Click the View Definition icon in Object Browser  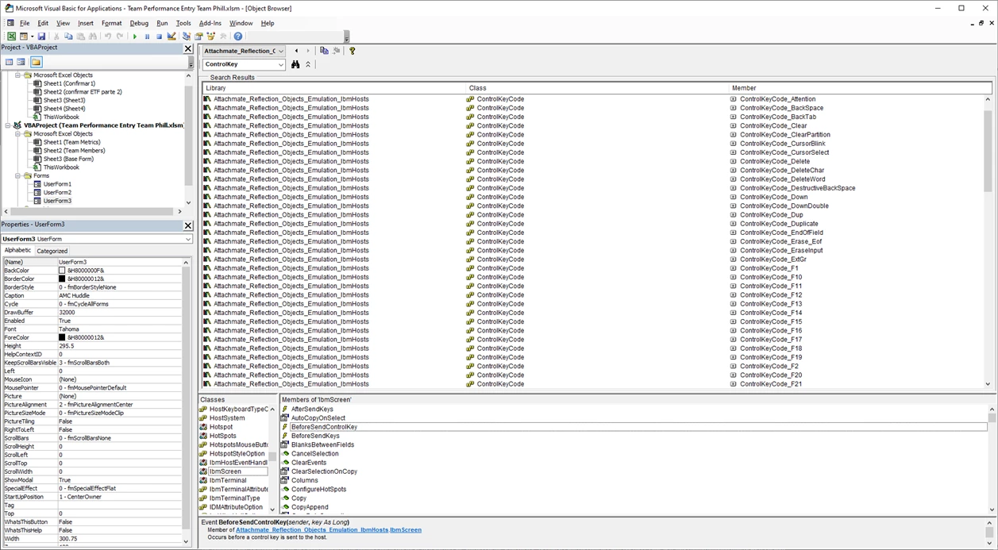(337, 51)
